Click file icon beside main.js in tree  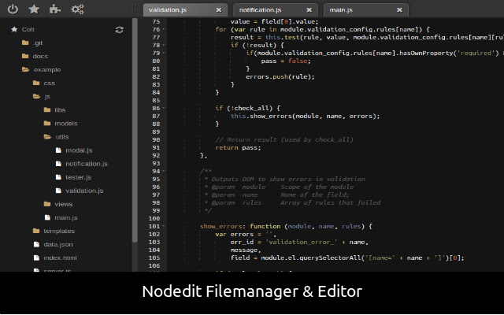pyautogui.click(x=47, y=217)
